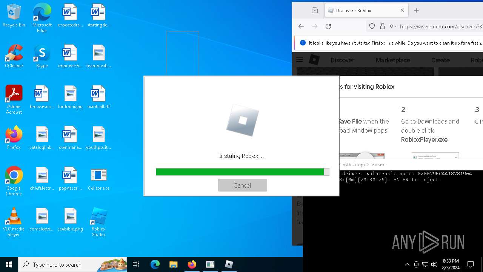Select the Celisor.exe desktop icon
The image size is (483, 272).
(98, 179)
